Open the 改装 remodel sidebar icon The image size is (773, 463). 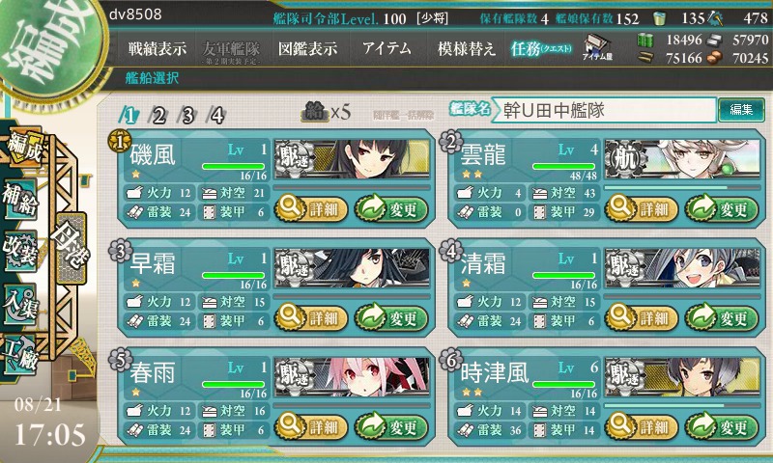click(x=19, y=252)
